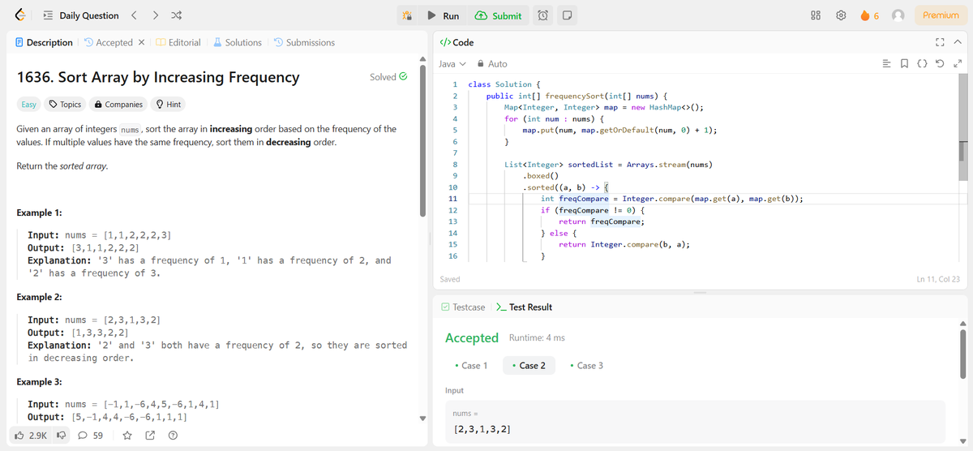Click the Accepted result heading
The height and width of the screenshot is (451, 973).
tap(472, 337)
